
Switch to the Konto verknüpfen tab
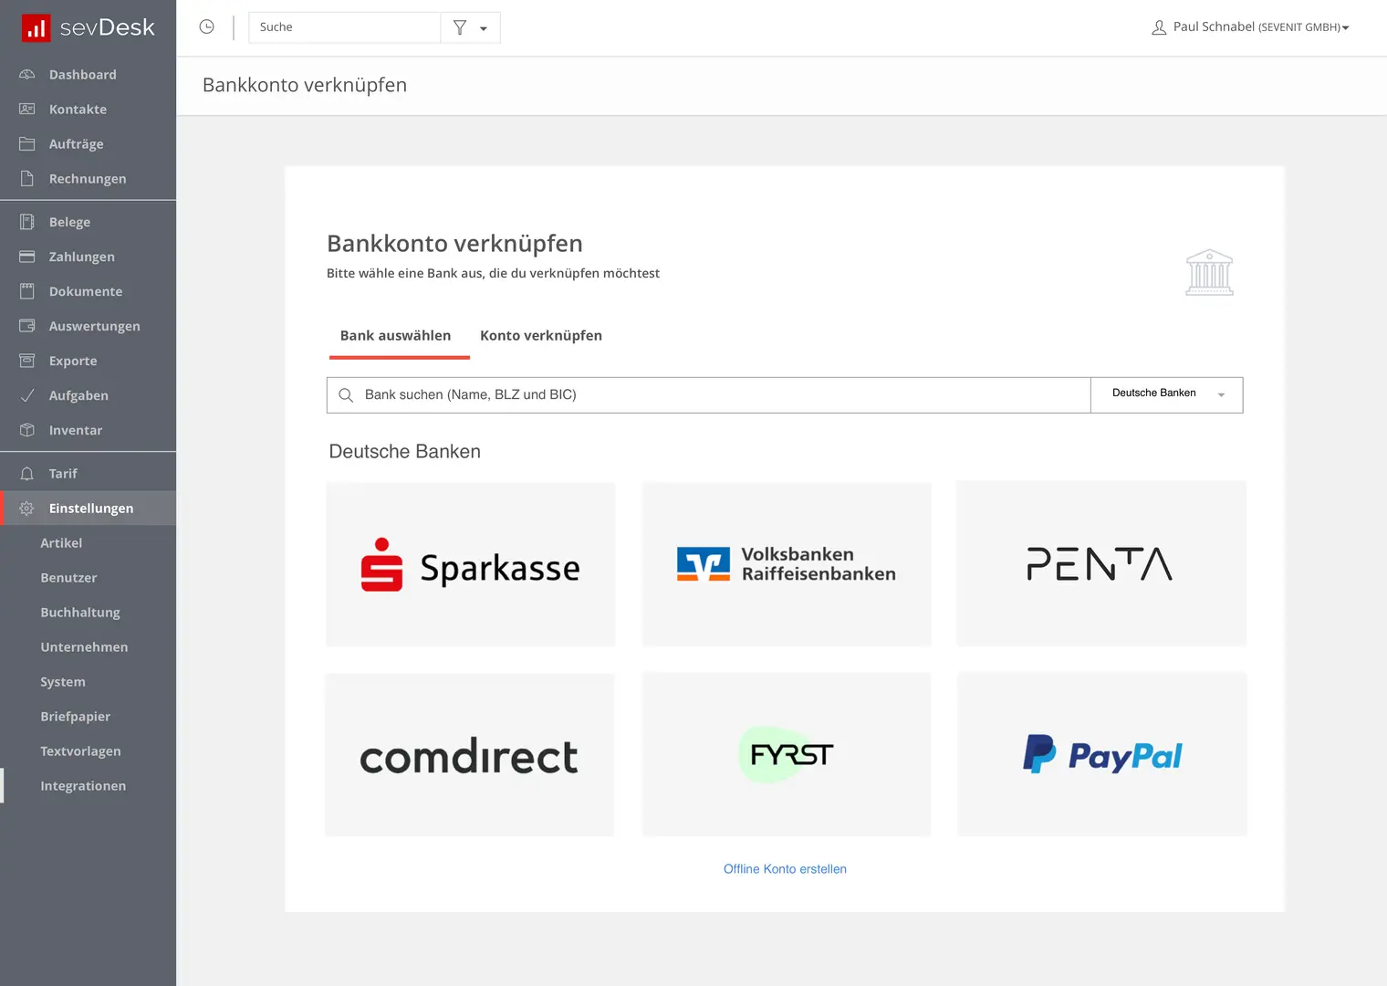tap(541, 336)
